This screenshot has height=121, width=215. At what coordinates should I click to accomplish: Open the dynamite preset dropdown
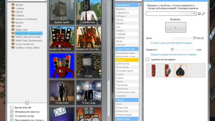171,13
